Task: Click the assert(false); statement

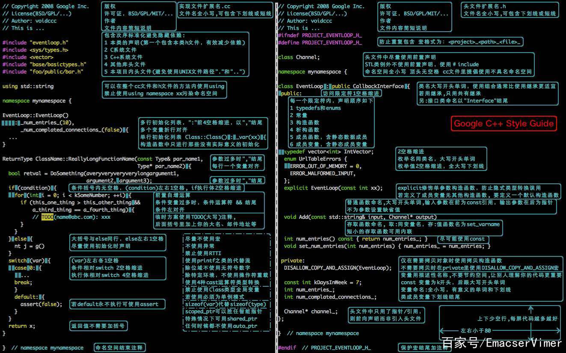Action: [41, 304]
